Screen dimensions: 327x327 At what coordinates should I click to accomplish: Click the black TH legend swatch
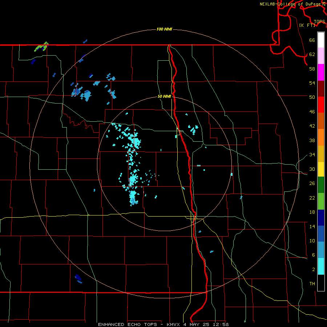point(321,283)
